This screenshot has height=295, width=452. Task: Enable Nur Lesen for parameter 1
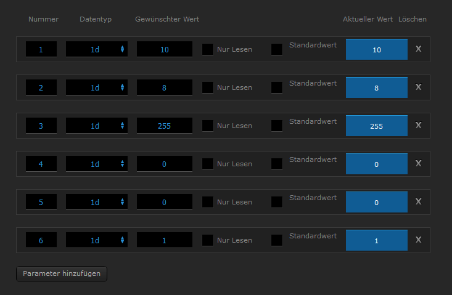[208, 49]
